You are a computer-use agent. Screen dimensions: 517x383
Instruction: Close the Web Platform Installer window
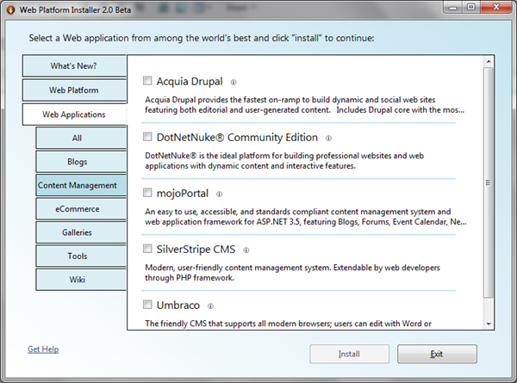click(496, 7)
